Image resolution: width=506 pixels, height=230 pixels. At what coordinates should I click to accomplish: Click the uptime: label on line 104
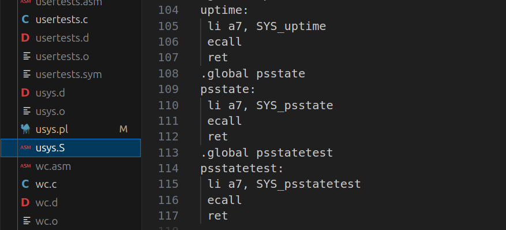point(224,10)
